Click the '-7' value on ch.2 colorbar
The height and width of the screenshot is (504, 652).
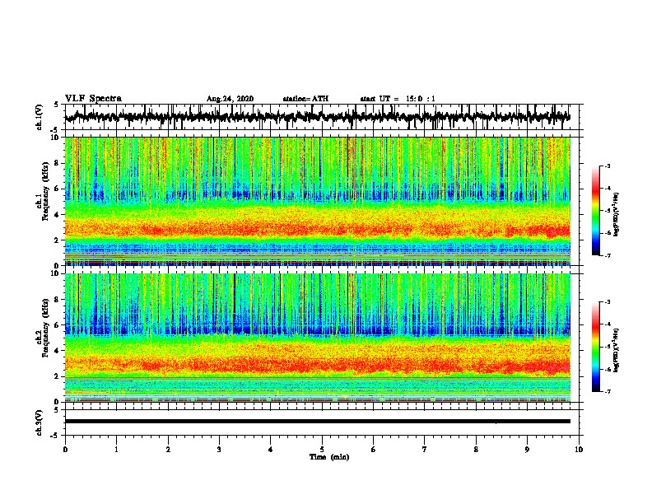[x=608, y=392]
